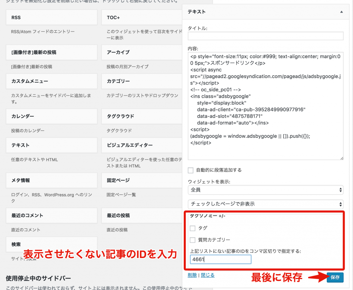Click the 削除 link

pyautogui.click(x=192, y=275)
